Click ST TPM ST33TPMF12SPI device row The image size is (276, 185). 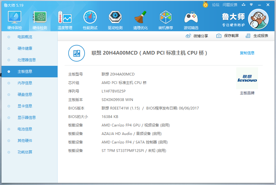click(134, 151)
